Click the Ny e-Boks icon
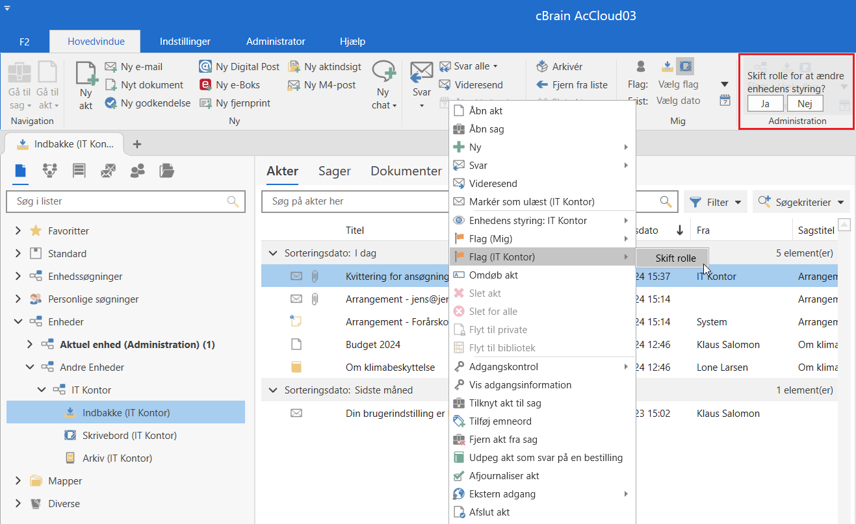Screen dimensions: 856x524 click(205, 85)
